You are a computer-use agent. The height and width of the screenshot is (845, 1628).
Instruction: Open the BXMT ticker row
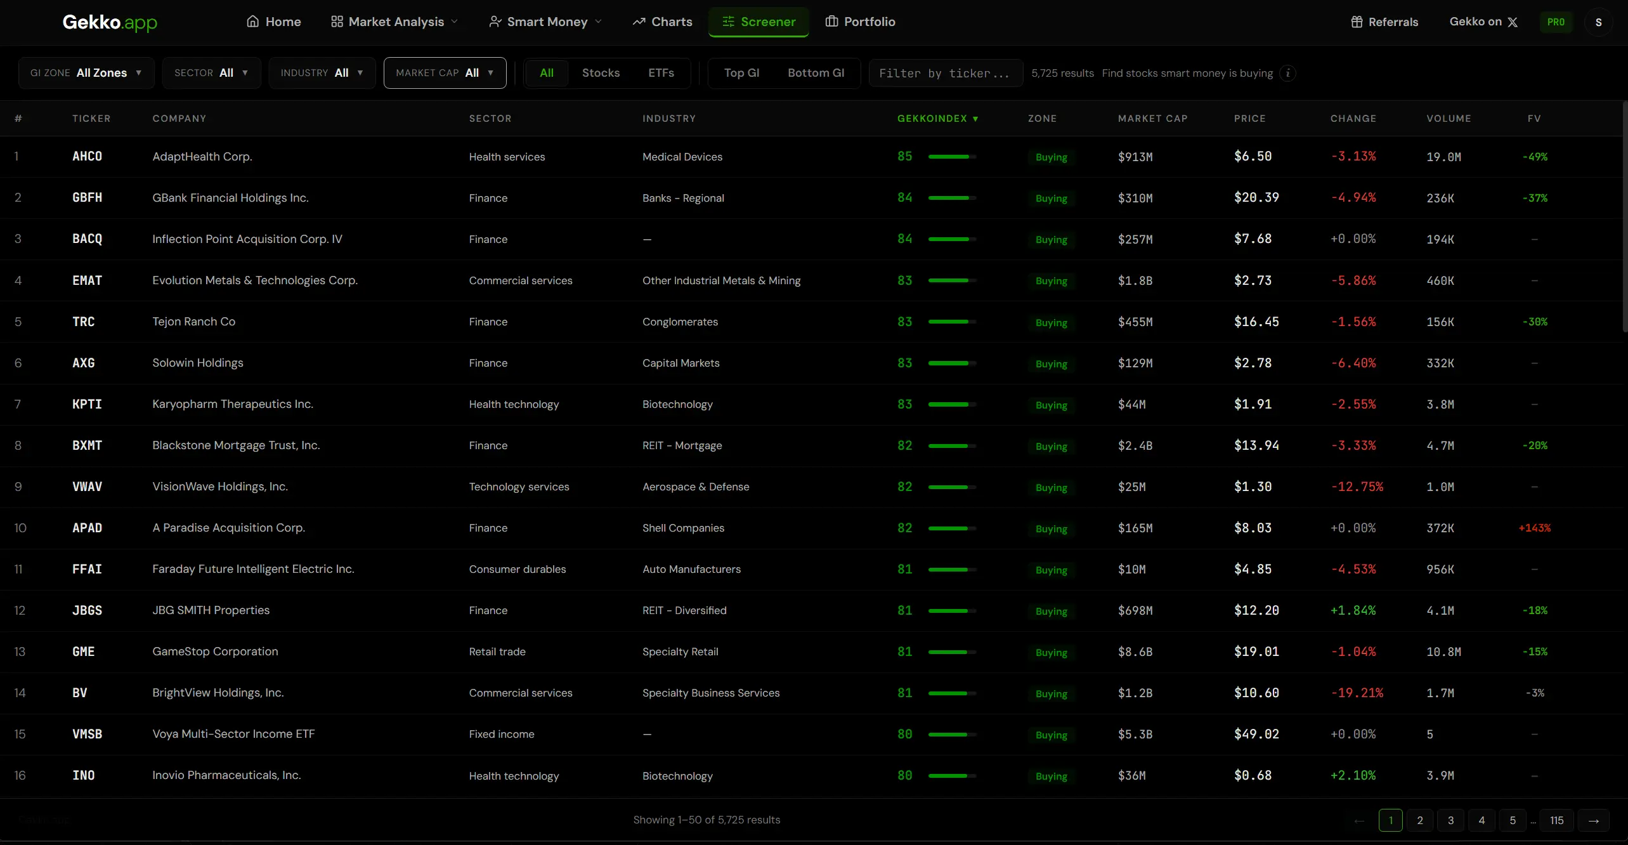811,446
